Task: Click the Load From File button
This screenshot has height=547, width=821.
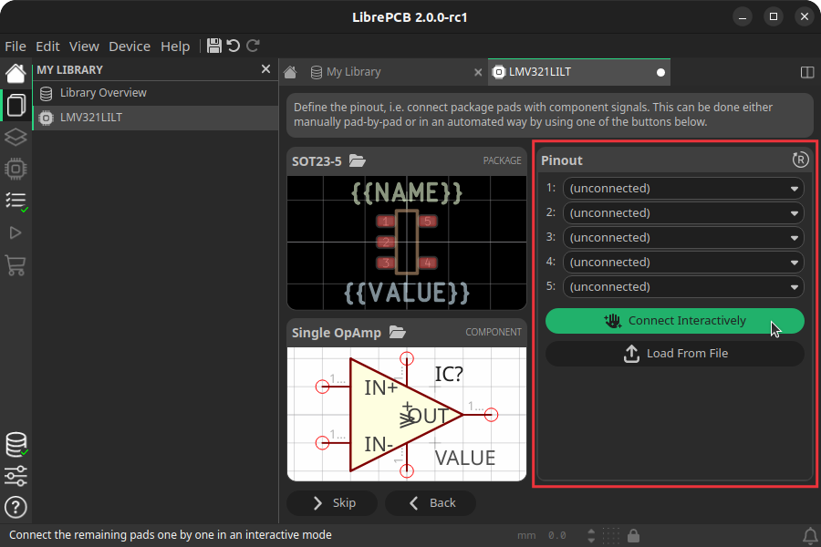Action: point(674,353)
